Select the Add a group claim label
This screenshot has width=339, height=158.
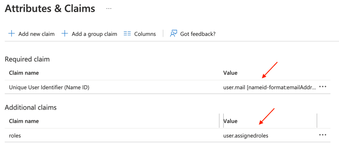click(x=94, y=34)
